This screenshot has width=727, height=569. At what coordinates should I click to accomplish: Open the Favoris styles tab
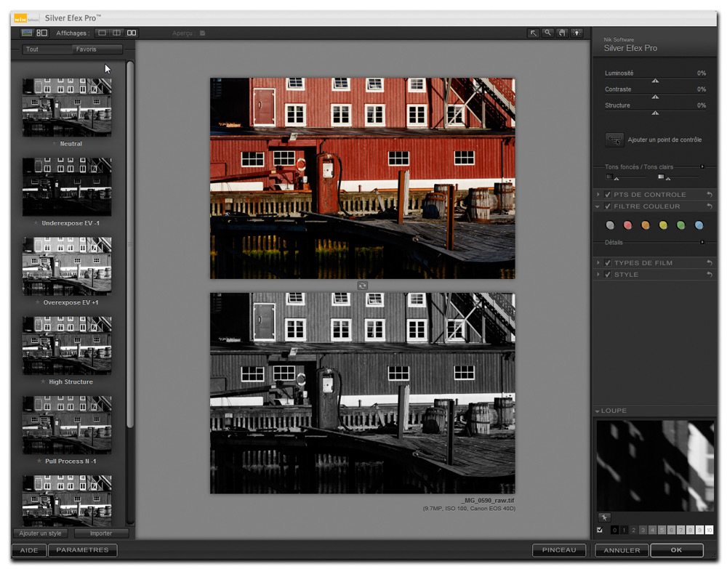coord(97,49)
